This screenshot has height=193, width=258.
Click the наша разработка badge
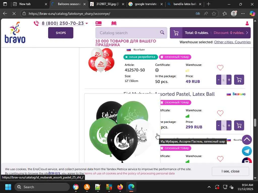[141, 57]
